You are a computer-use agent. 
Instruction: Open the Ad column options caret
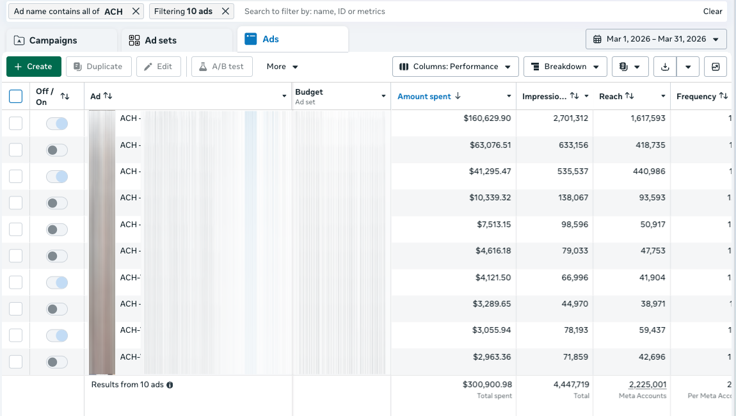(284, 96)
